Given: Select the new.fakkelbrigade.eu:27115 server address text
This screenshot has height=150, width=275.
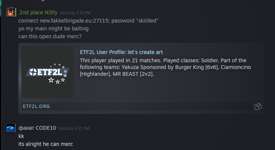Looking at the screenshot, I should point(74,21).
